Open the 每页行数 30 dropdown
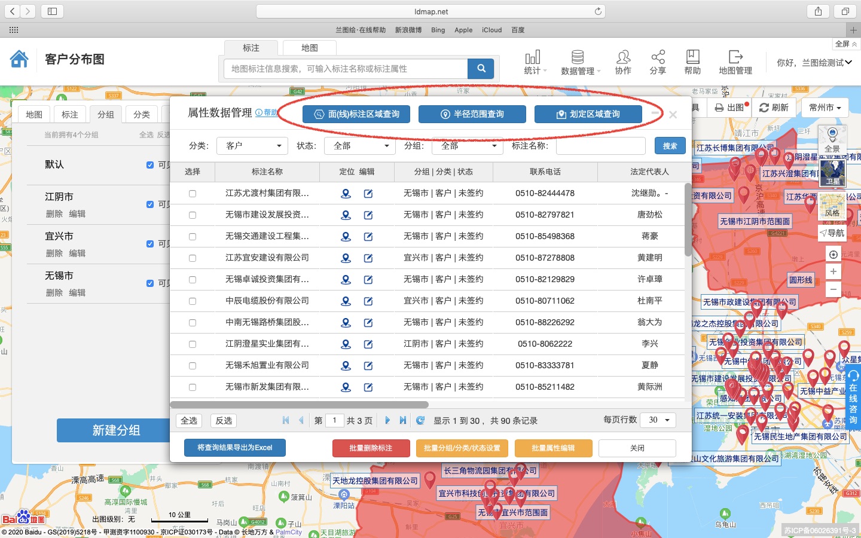This screenshot has height=538, width=861. (658, 420)
